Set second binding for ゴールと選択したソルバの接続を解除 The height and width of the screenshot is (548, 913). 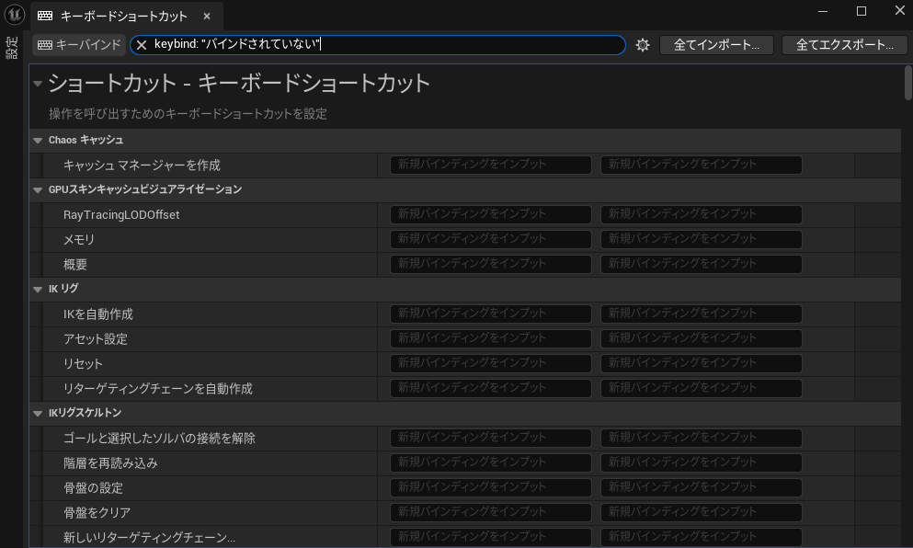(x=701, y=438)
